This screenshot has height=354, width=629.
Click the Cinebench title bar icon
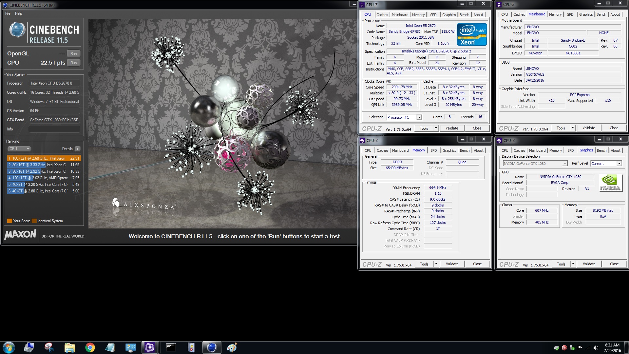5,5
